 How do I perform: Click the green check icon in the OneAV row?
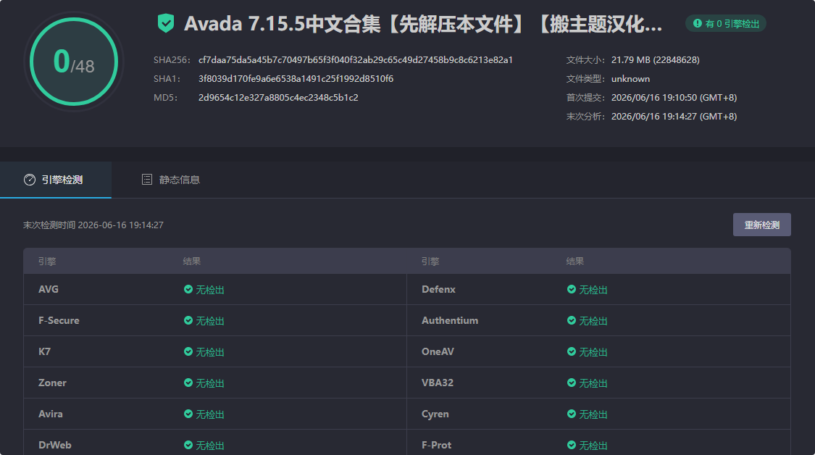pyautogui.click(x=572, y=351)
